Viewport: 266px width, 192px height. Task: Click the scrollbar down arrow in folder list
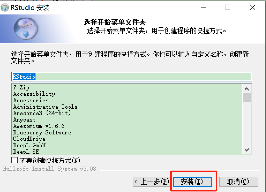pyautogui.click(x=247, y=150)
